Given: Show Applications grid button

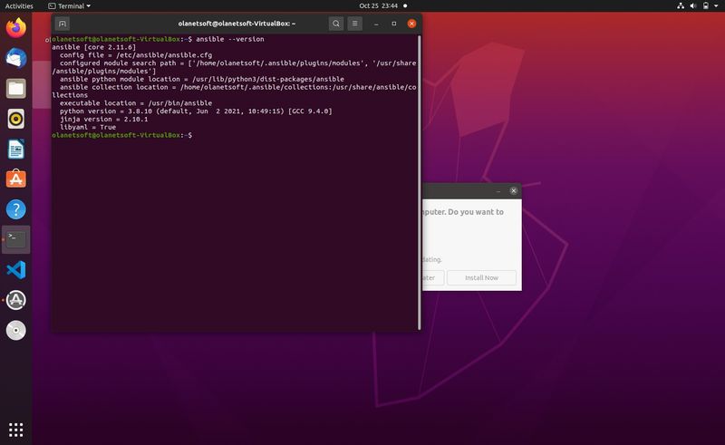Looking at the screenshot, I should pos(15,429).
